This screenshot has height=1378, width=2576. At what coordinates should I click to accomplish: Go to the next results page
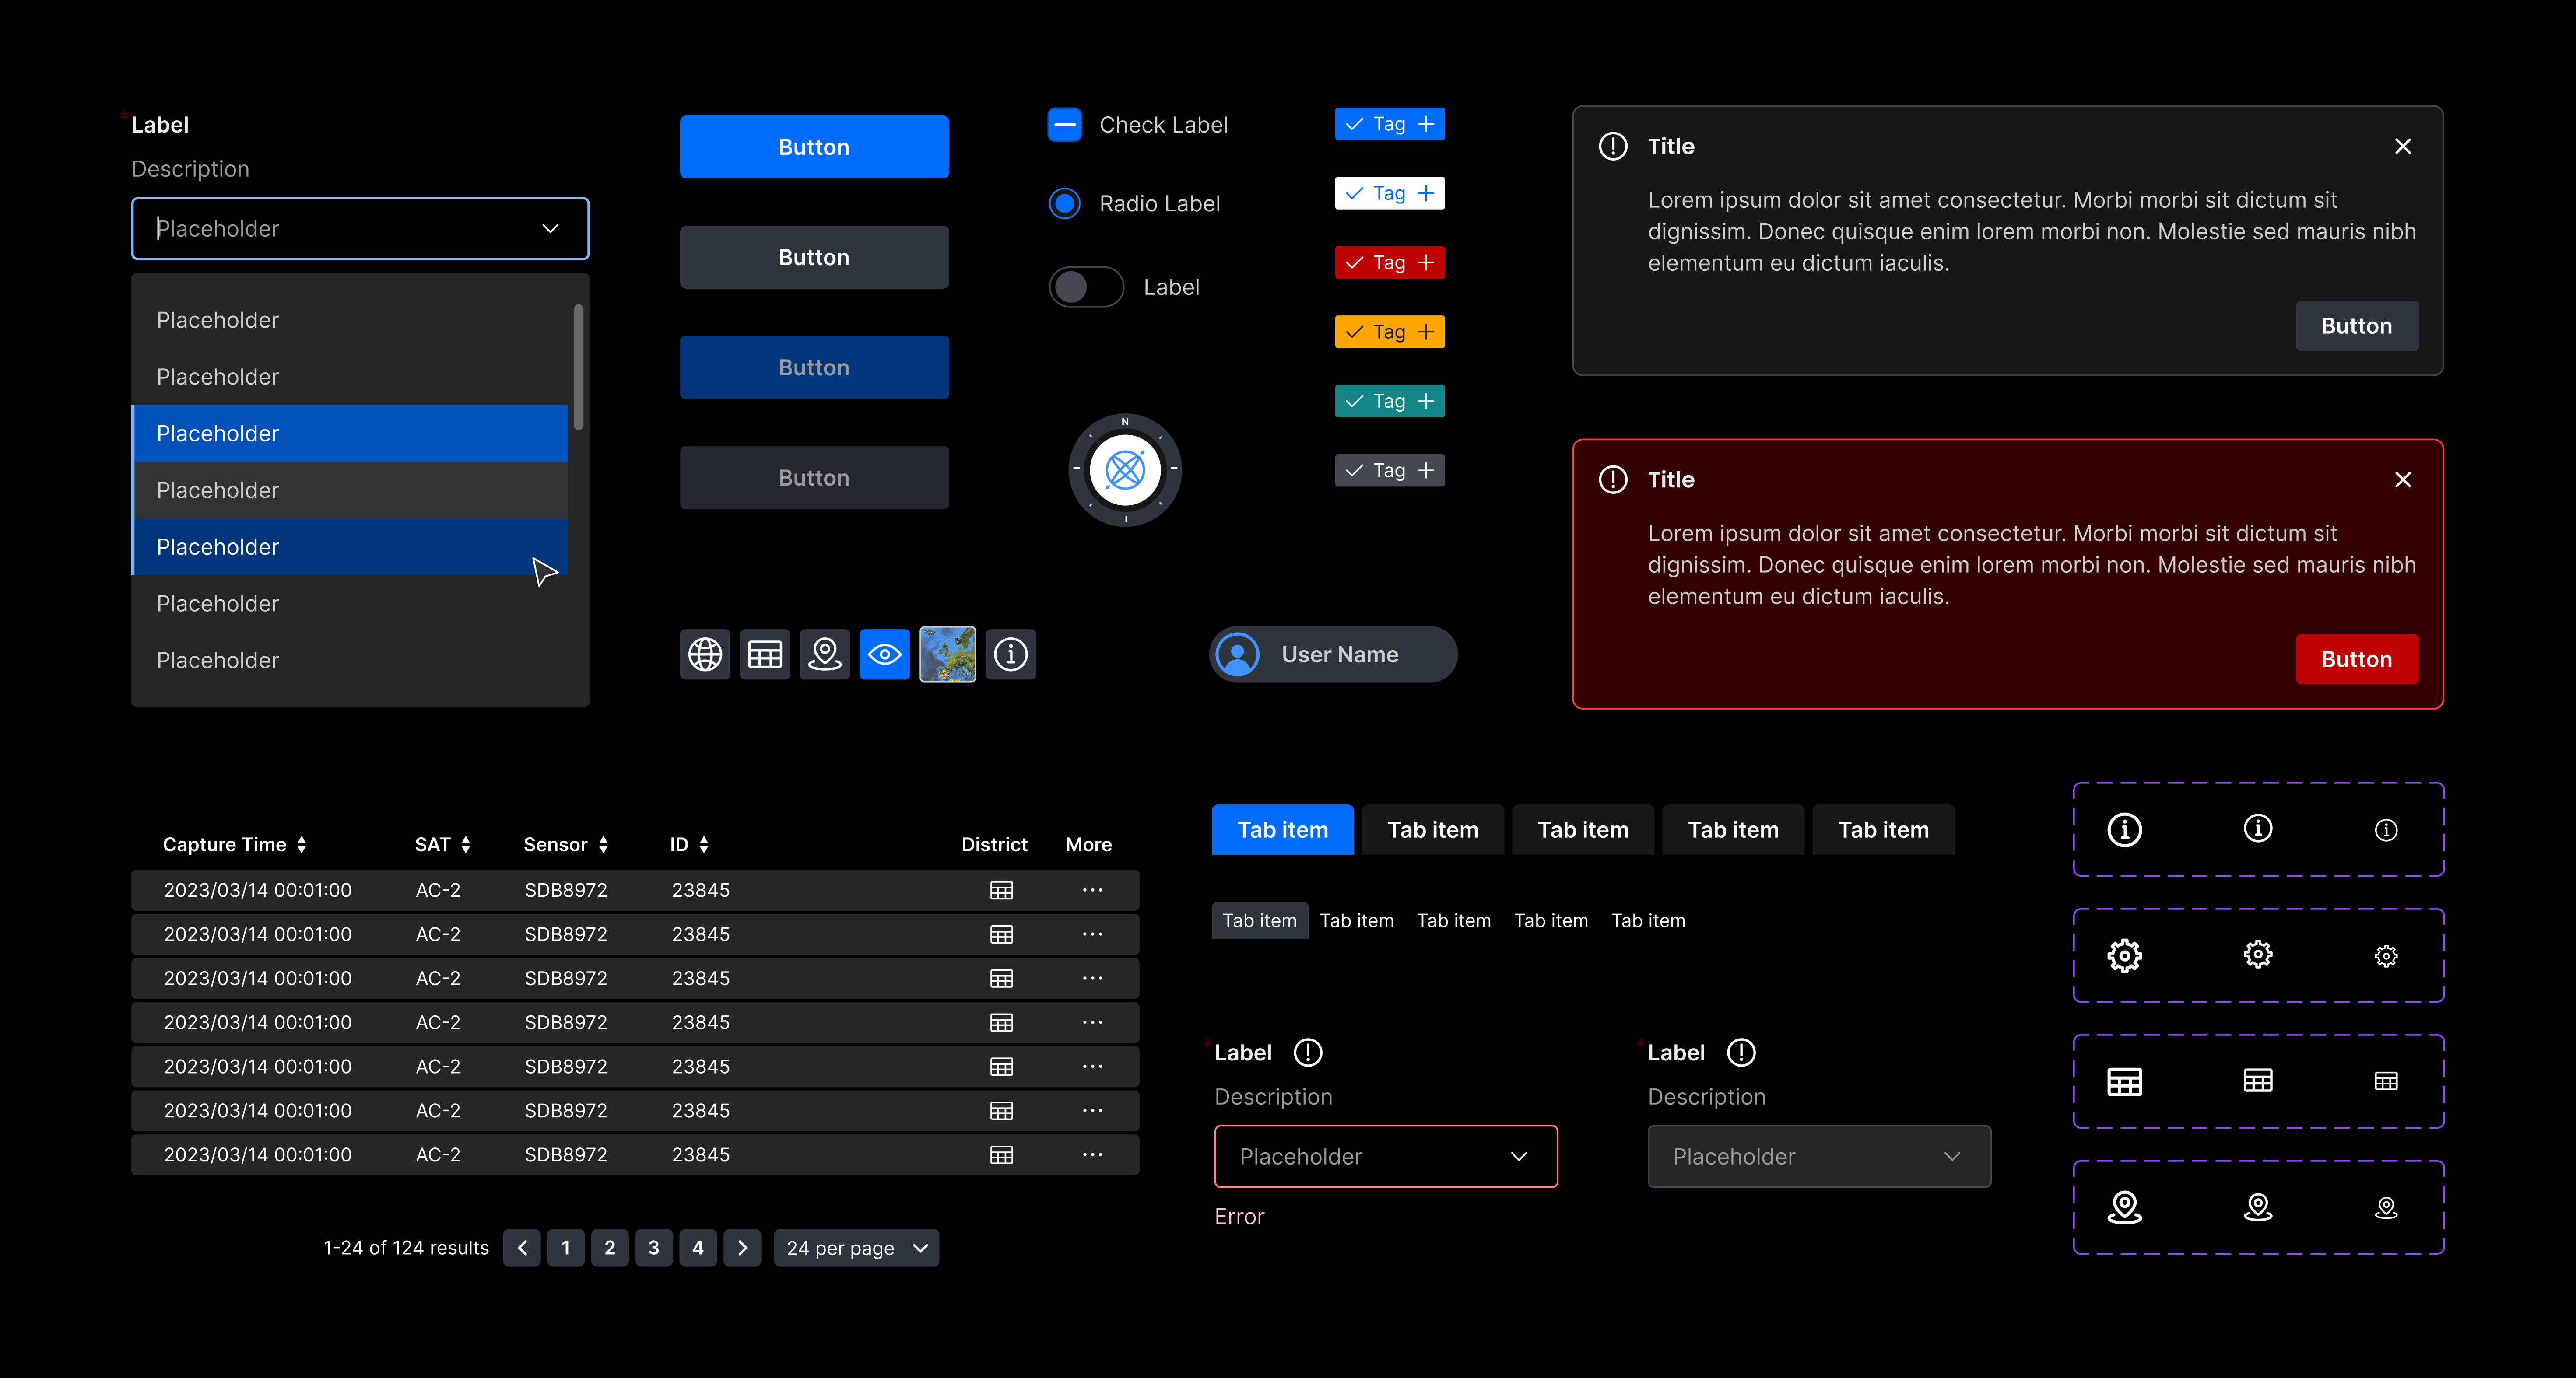coord(742,1248)
